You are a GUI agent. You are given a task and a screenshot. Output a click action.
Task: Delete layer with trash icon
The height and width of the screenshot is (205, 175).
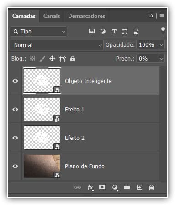click(x=151, y=188)
